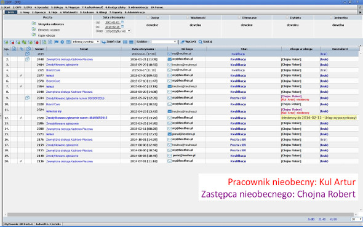Expand the Szablon template dropdown

click(x=164, y=42)
